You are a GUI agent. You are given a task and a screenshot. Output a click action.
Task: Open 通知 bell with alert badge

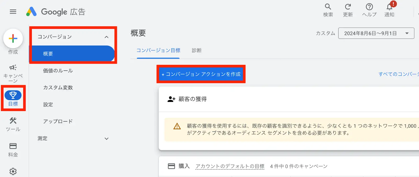pyautogui.click(x=389, y=7)
